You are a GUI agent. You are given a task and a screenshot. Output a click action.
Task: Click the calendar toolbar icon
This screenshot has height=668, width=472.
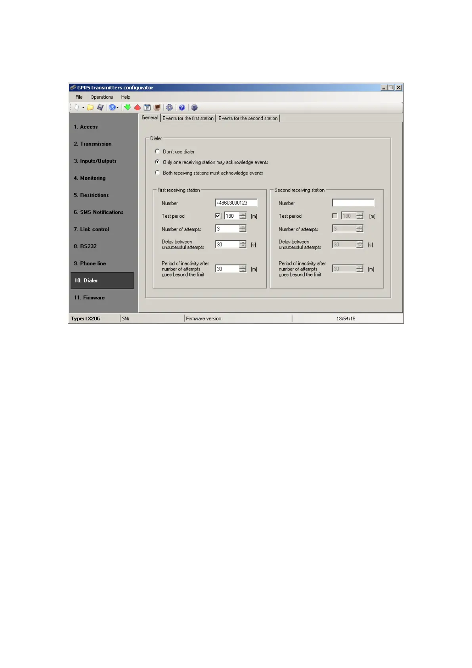point(147,107)
